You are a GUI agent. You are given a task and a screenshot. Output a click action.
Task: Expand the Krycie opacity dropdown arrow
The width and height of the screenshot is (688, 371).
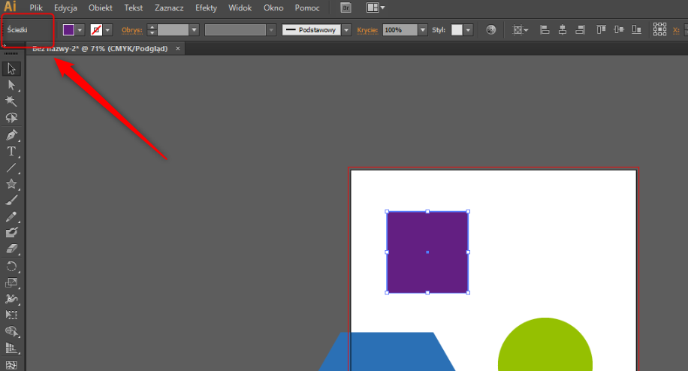pyautogui.click(x=423, y=30)
